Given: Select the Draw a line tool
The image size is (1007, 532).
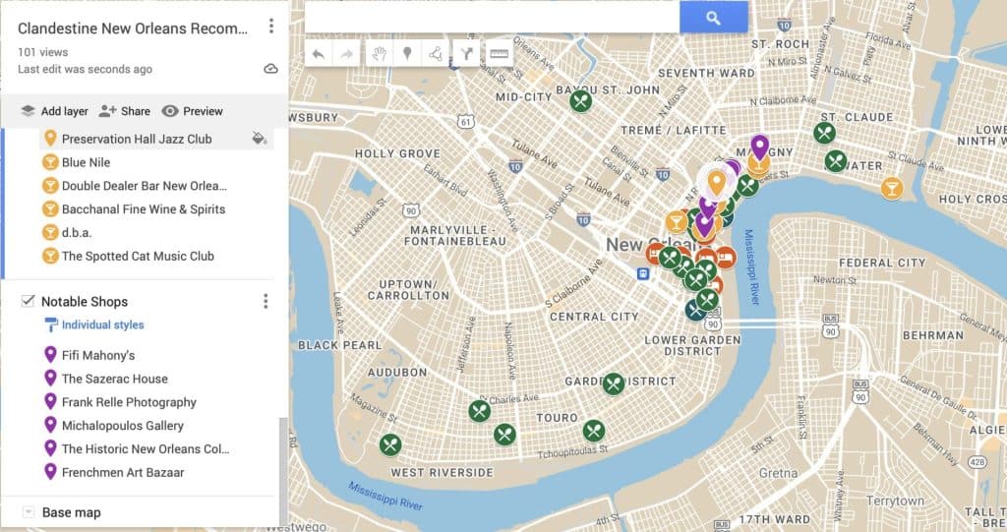Looking at the screenshot, I should tap(435, 53).
